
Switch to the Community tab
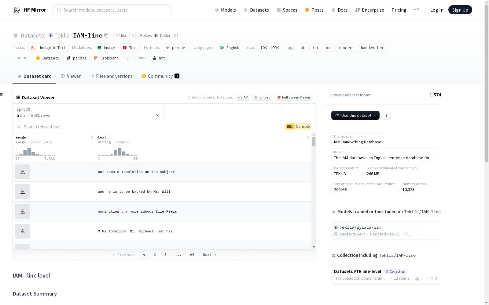click(160, 76)
